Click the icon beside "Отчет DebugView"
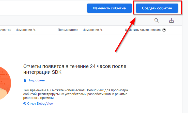The height and width of the screenshot is (113, 188). click(x=25, y=104)
